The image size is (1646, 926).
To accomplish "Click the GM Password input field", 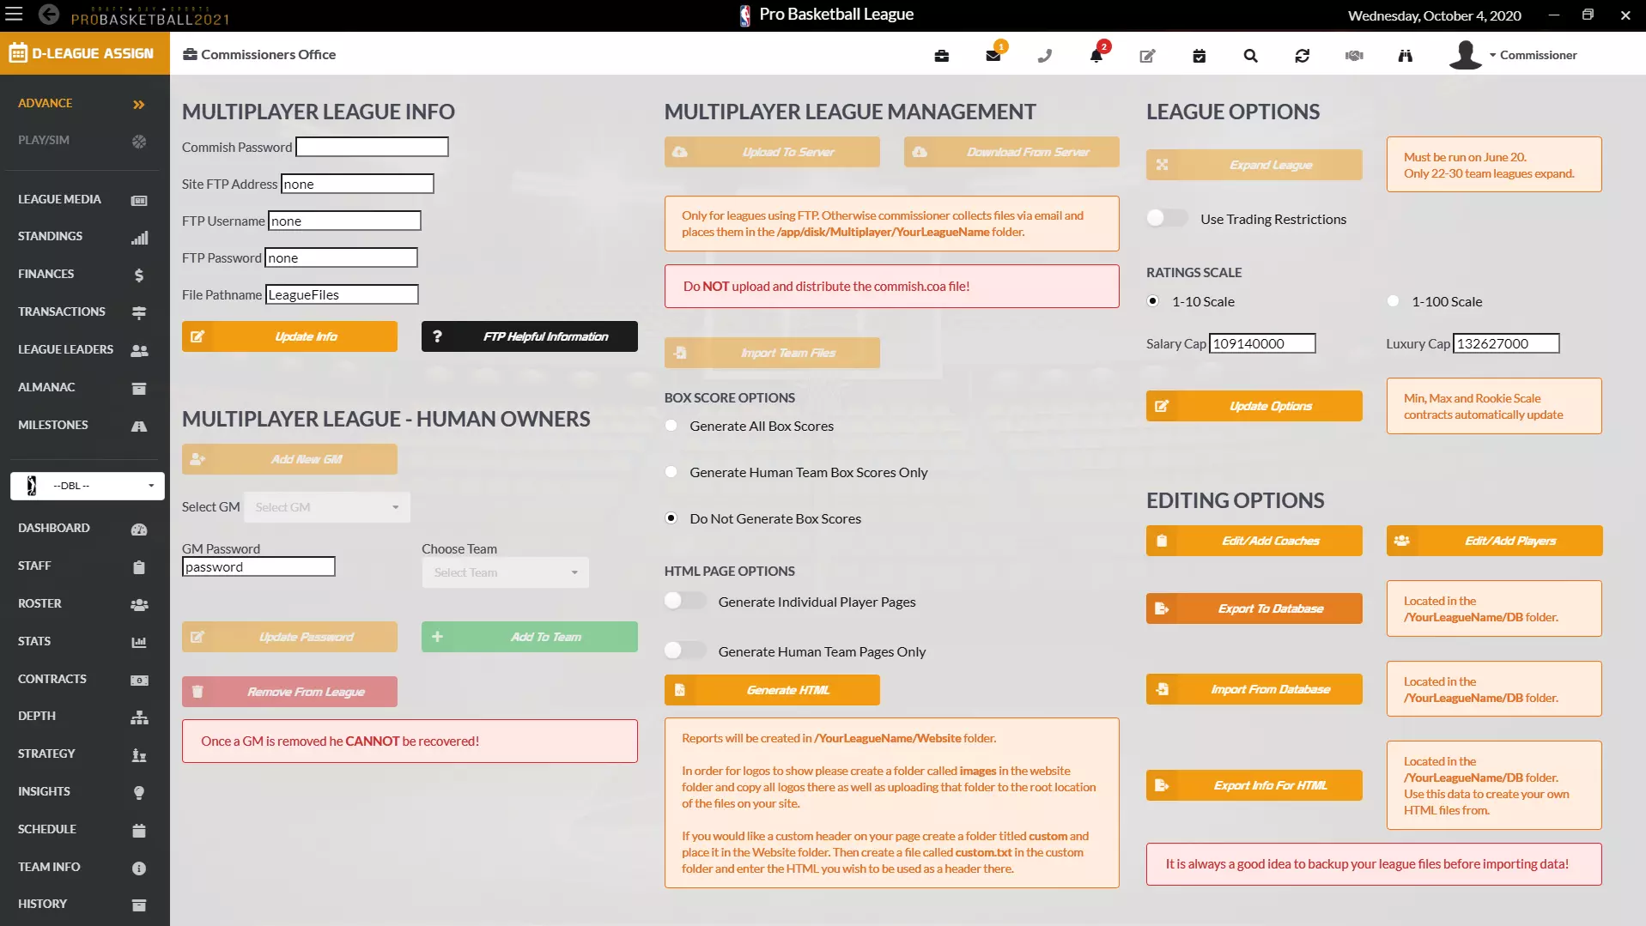I will point(258,566).
